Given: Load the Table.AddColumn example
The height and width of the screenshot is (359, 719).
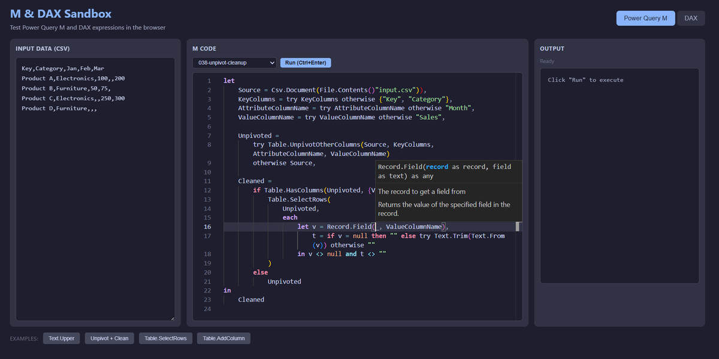Looking at the screenshot, I should 224,338.
